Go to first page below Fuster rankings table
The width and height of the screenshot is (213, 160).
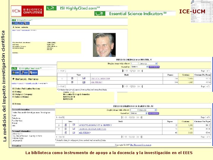[x=123, y=86]
